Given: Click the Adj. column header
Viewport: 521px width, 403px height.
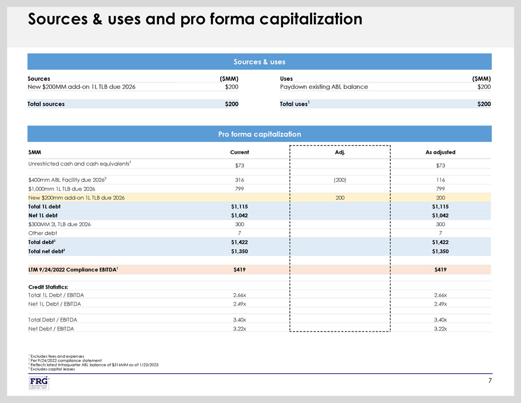Looking at the screenshot, I should (x=340, y=152).
